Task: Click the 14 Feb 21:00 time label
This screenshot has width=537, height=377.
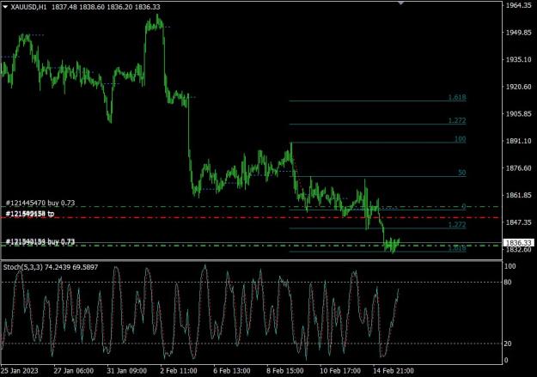Action: tap(394, 371)
